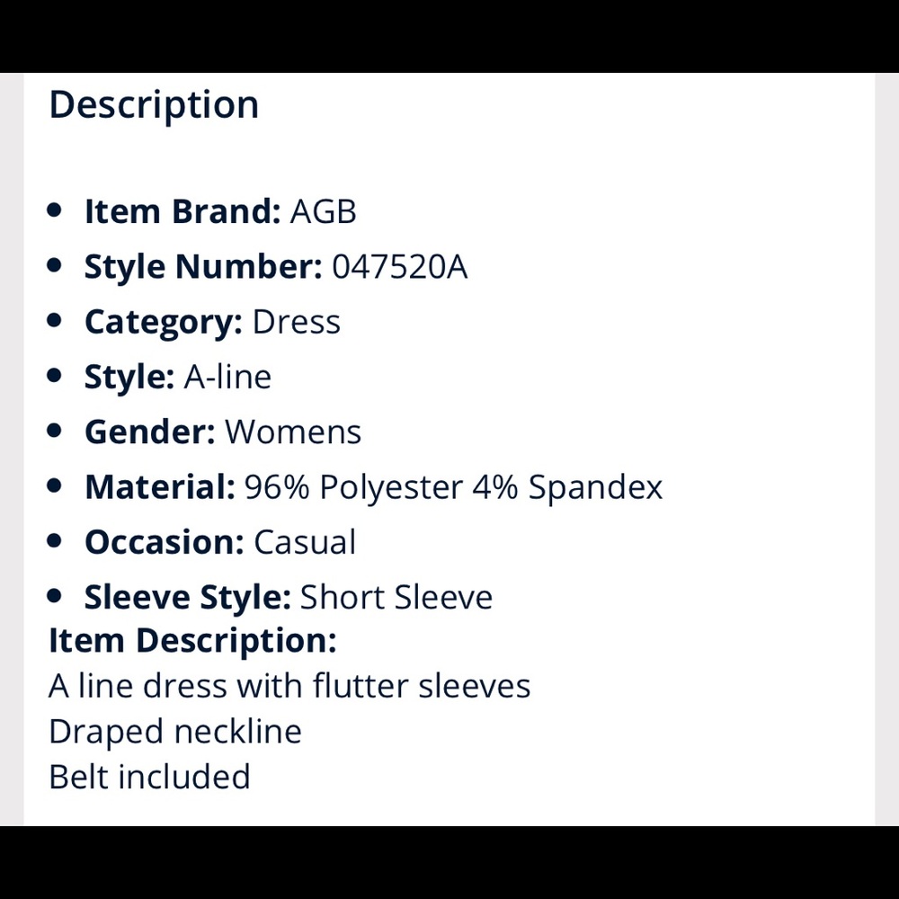
Task: Select the Casual occasion value
Action: click(x=305, y=542)
